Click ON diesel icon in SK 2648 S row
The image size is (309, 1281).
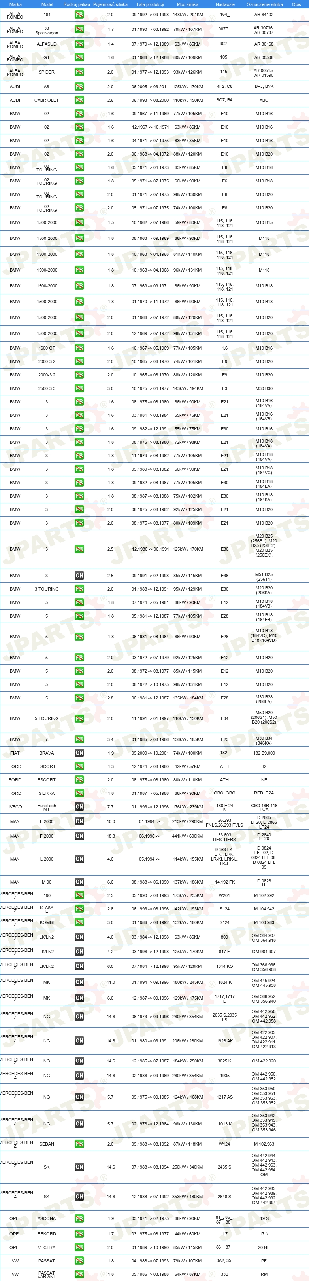(x=79, y=1196)
